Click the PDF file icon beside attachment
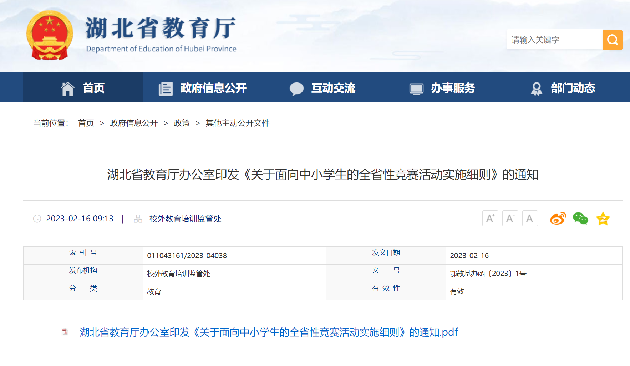The width and height of the screenshot is (630, 366). click(x=65, y=332)
